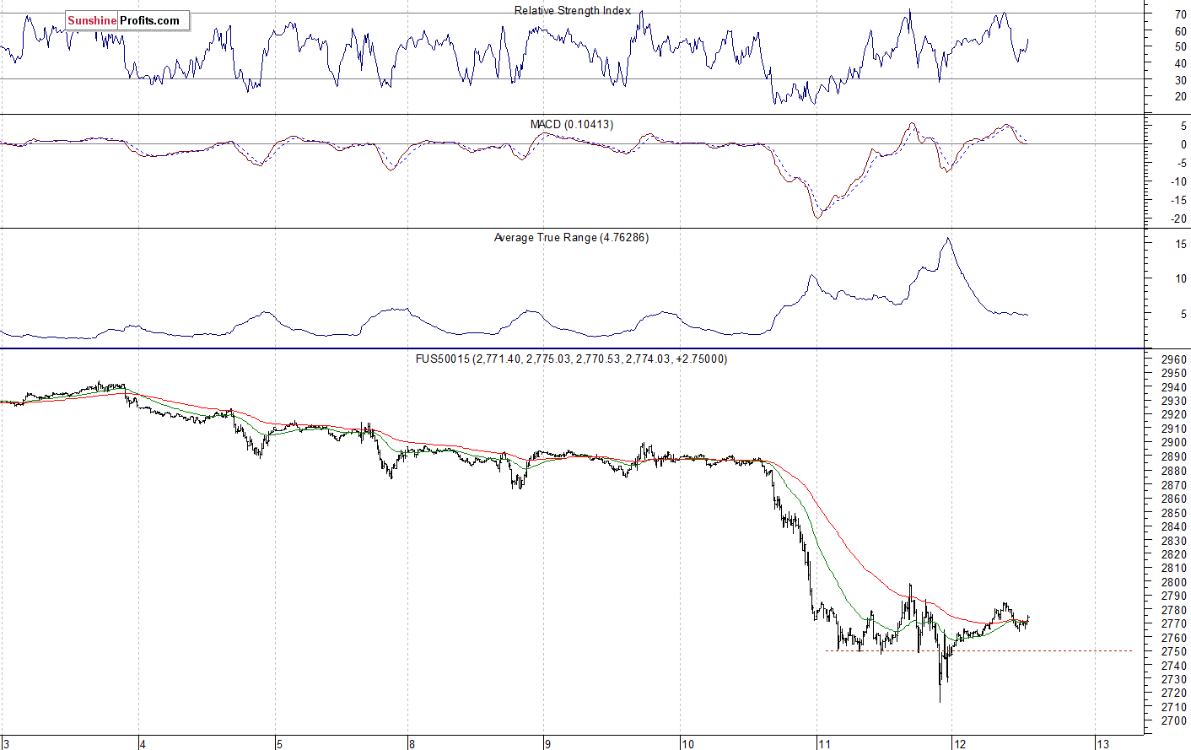
Task: Click the ATR axis value 5
Action: 1183,314
